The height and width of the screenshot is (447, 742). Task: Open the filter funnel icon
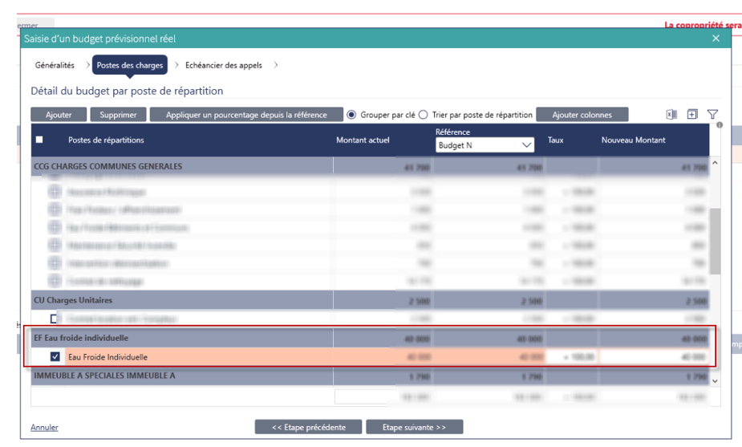(712, 115)
